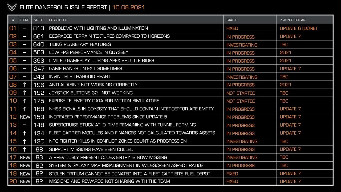Click 'NPC fighter kills in conflict zones' description
The width and height of the screenshot is (341, 192).
118,141
